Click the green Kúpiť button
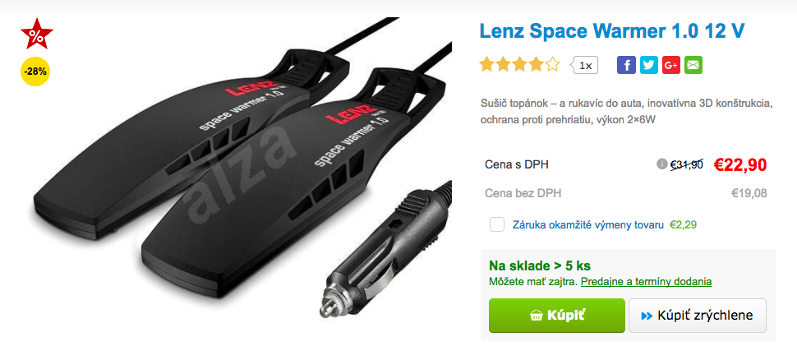Screen dimensions: 797x346 556,316
